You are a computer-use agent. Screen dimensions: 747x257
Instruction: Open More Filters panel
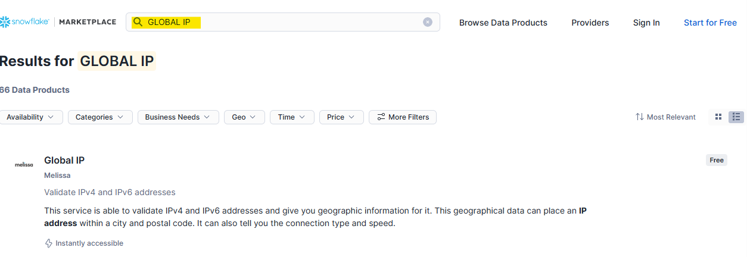403,117
